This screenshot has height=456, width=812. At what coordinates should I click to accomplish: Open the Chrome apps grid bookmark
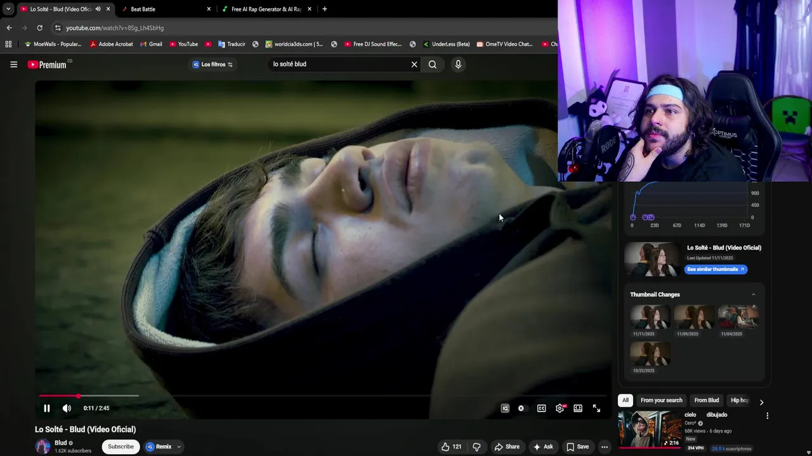pos(8,44)
